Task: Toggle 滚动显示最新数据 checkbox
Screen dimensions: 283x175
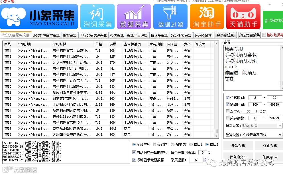Action: coord(134,160)
